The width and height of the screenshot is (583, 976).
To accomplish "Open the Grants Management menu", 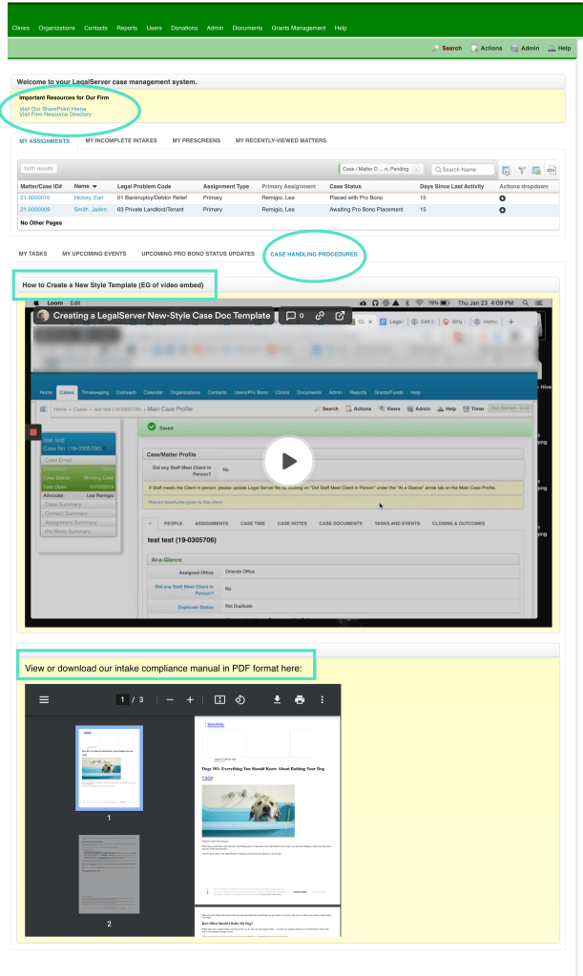I will pos(301,28).
